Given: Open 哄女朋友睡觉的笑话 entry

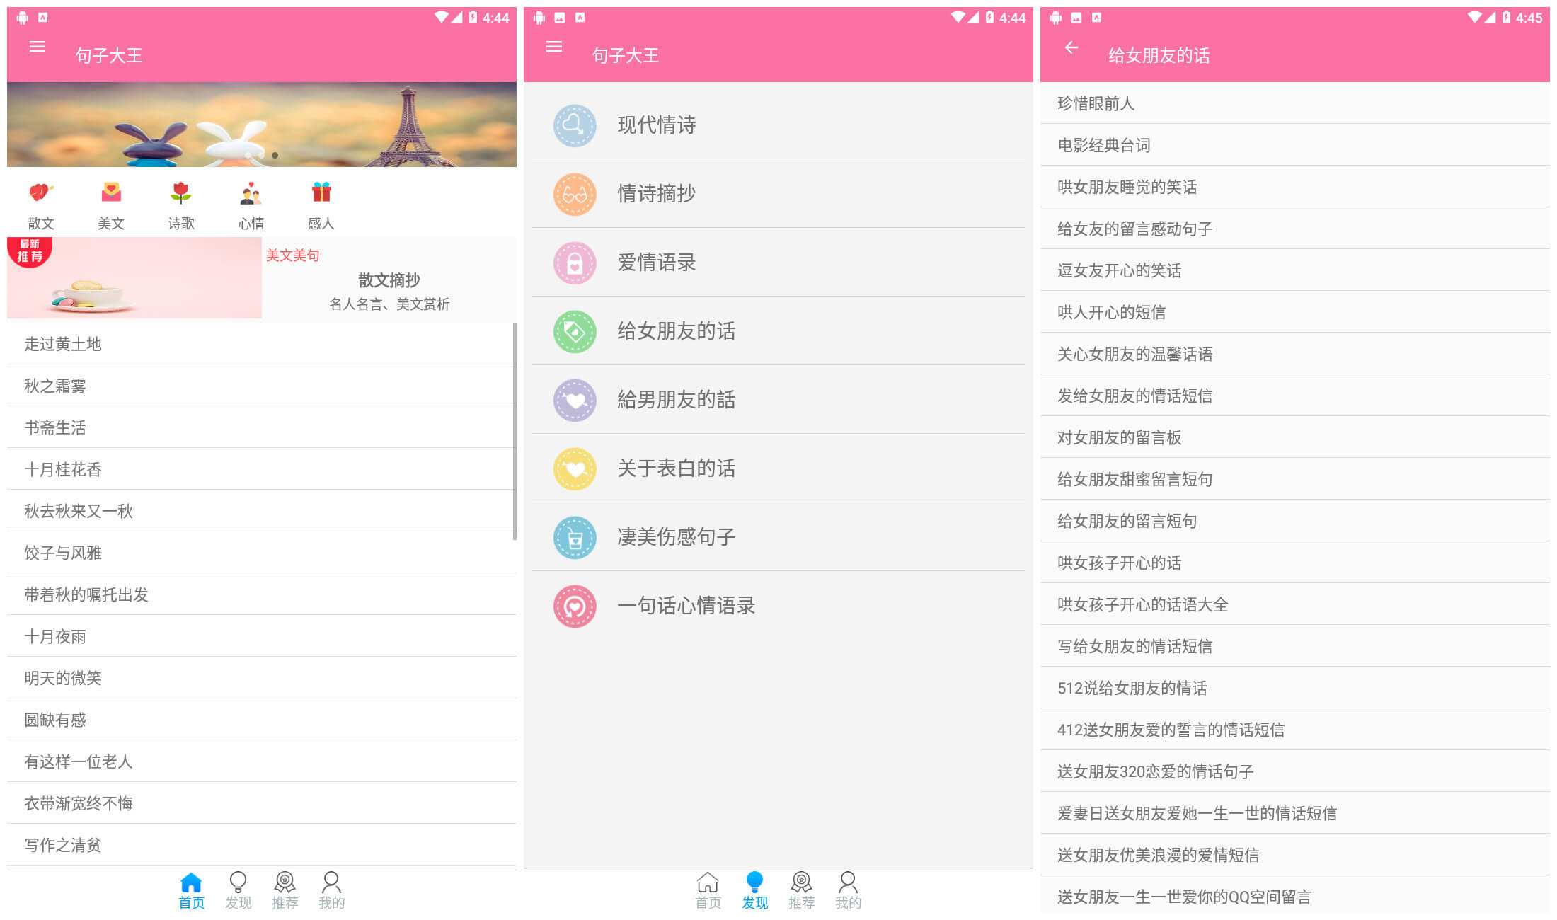Looking at the screenshot, I should pyautogui.click(x=1127, y=186).
